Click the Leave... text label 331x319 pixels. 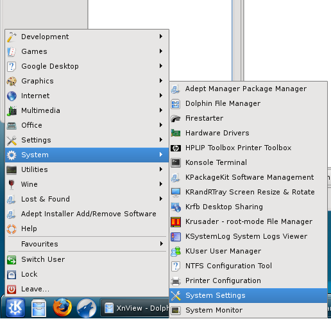coord(35,289)
